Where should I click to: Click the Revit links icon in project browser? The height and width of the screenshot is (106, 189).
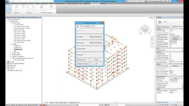pyautogui.click(x=8, y=71)
